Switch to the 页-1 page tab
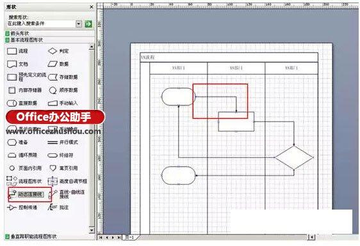Viewport: 360px width, 246px height. [130, 238]
